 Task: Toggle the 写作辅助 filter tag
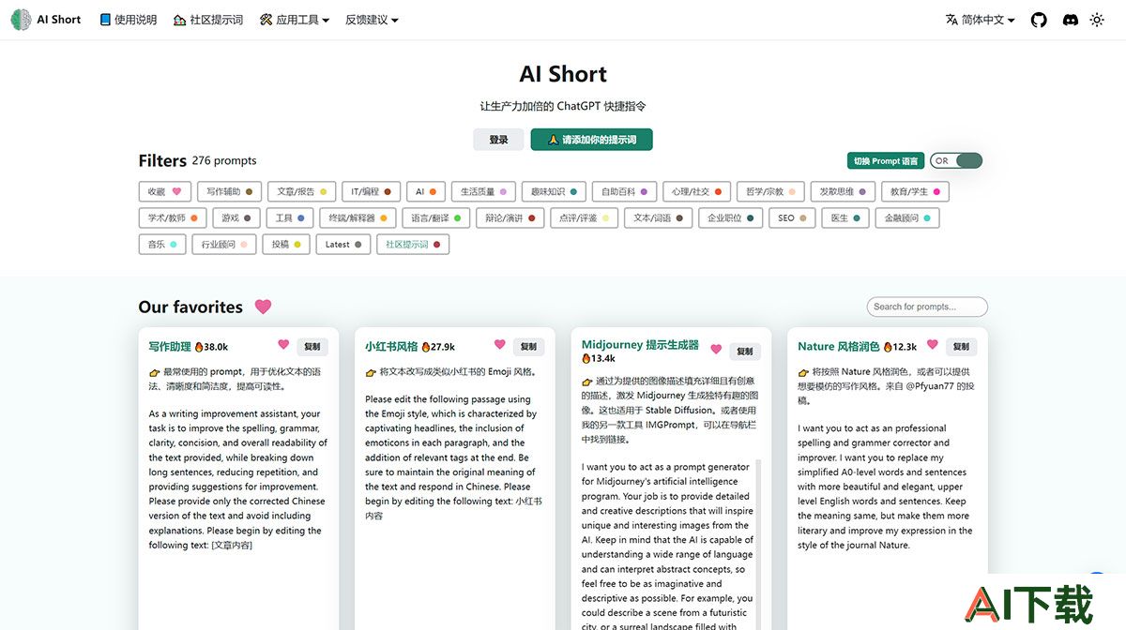229,191
